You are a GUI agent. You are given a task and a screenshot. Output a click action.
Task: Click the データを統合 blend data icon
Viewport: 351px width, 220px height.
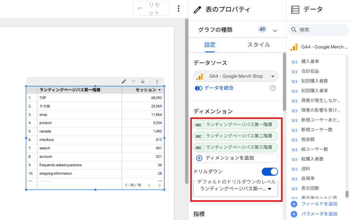pyautogui.click(x=199, y=88)
